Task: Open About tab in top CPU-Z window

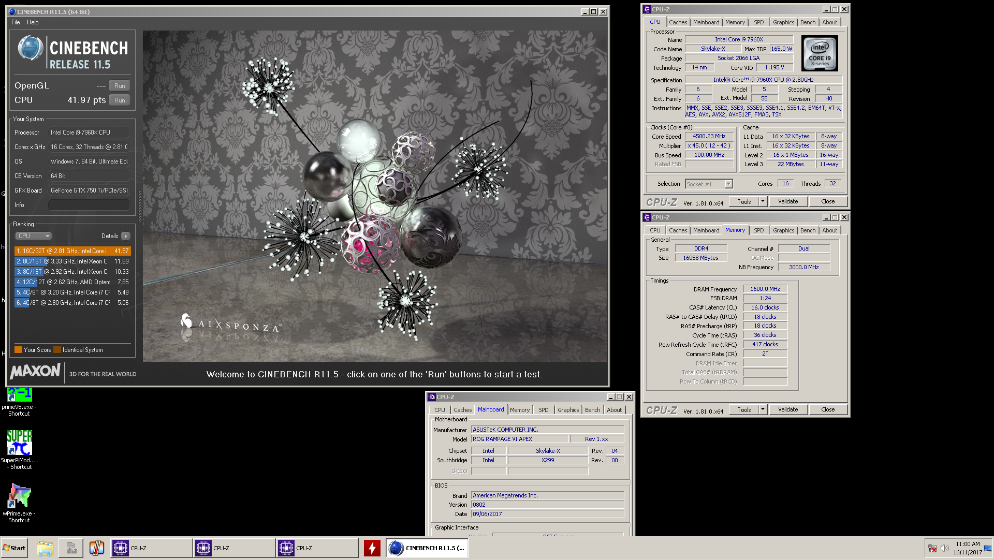Action: point(829,22)
